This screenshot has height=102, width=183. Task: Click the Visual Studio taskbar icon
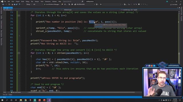coord(49,100)
